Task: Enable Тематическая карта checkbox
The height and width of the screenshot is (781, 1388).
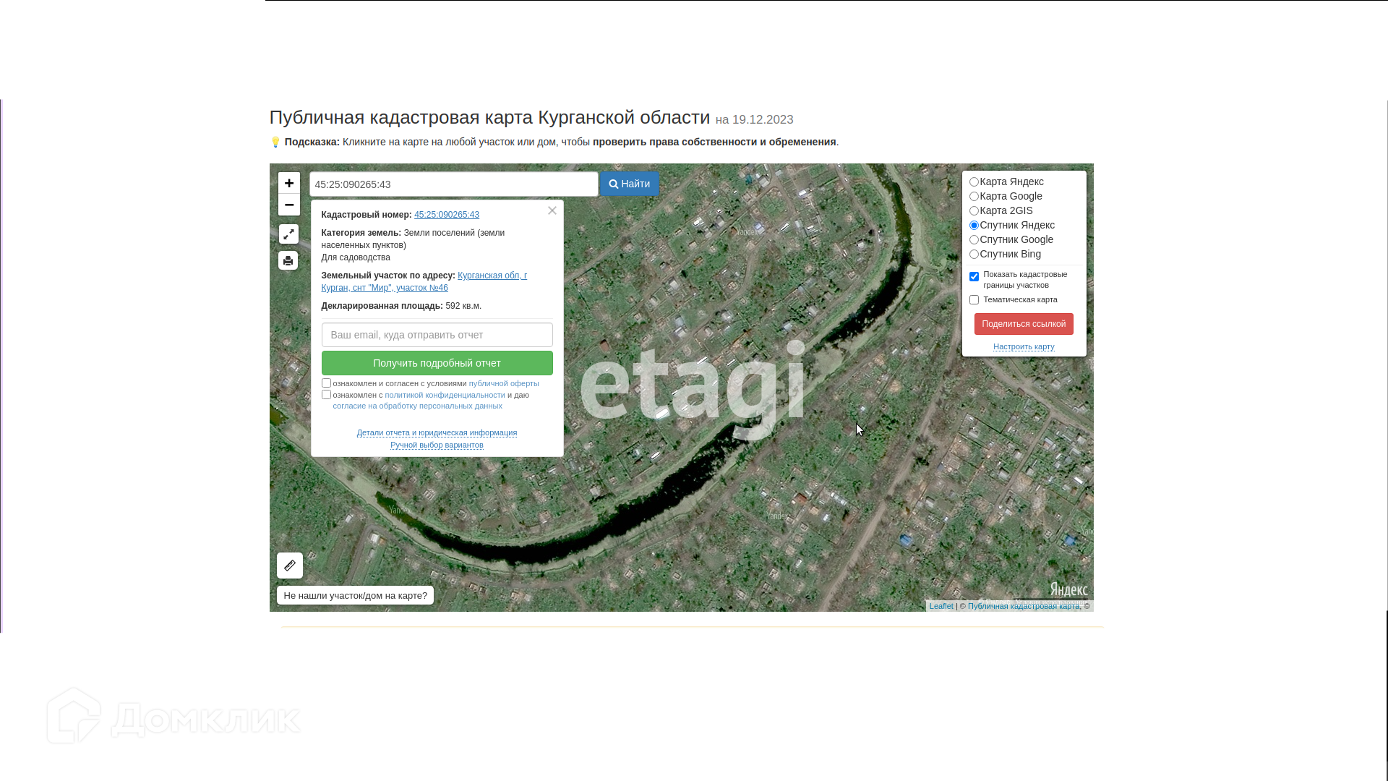Action: [x=974, y=300]
